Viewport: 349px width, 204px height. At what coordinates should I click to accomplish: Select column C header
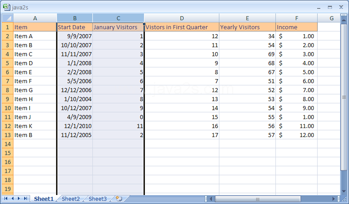118,18
